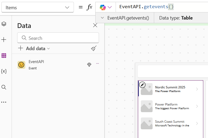208x138 pixels.
Task: Select the Power Platform image placeholder
Action: click(x=146, y=106)
